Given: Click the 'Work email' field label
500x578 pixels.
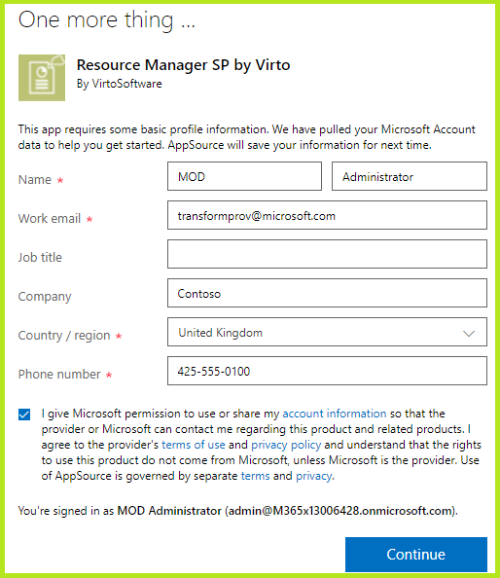Looking at the screenshot, I should tap(50, 219).
